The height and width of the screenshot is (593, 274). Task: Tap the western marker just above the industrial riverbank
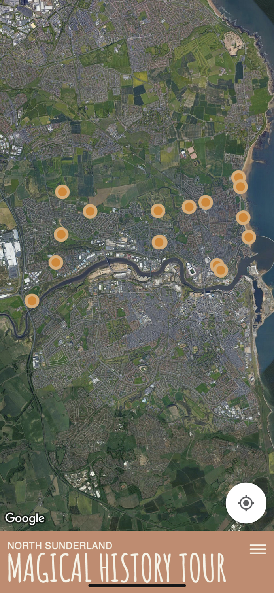[56, 262]
